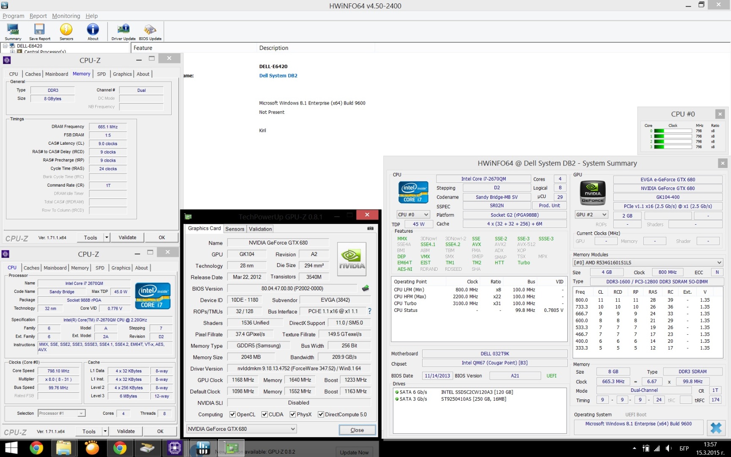The width and height of the screenshot is (731, 457).
Task: Open the Program menu
Action: [14, 16]
